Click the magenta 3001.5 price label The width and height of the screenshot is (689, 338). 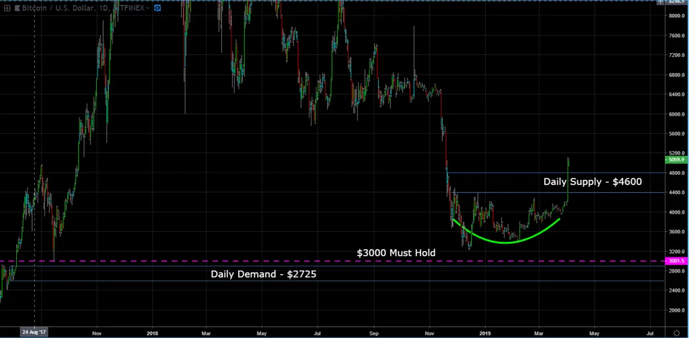click(x=675, y=261)
